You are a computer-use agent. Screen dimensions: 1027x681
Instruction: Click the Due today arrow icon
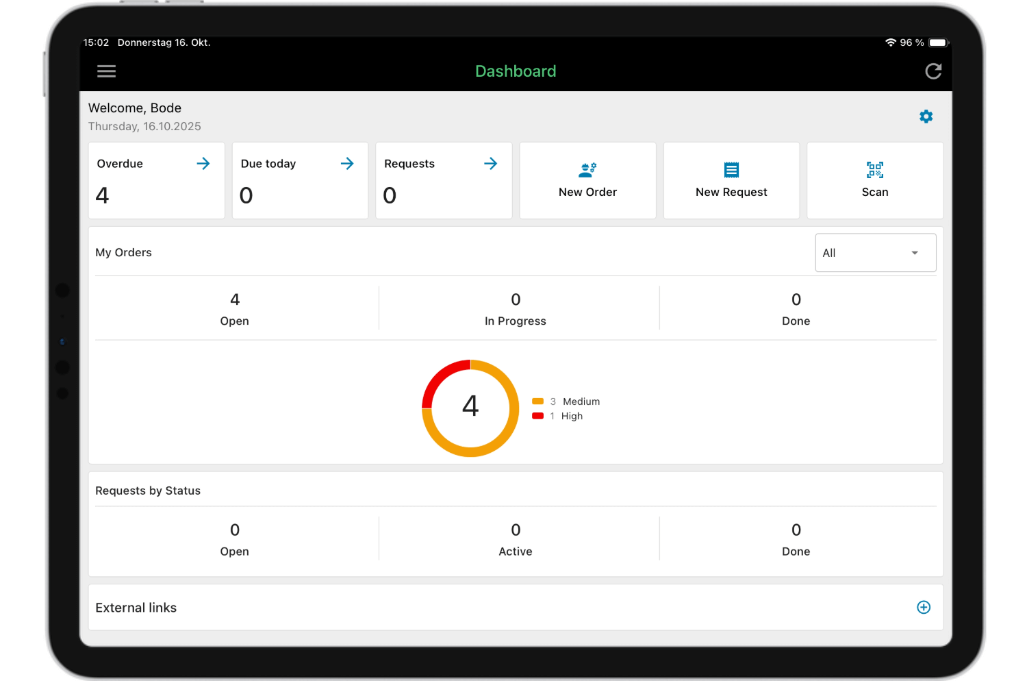click(x=347, y=164)
